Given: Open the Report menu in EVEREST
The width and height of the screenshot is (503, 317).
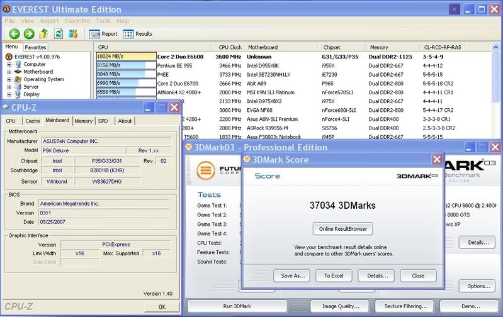Looking at the screenshot, I should (x=49, y=21).
